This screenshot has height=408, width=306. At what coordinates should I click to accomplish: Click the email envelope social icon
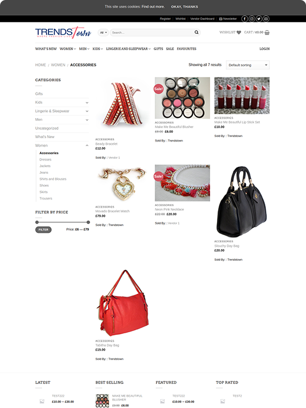[x=266, y=19]
